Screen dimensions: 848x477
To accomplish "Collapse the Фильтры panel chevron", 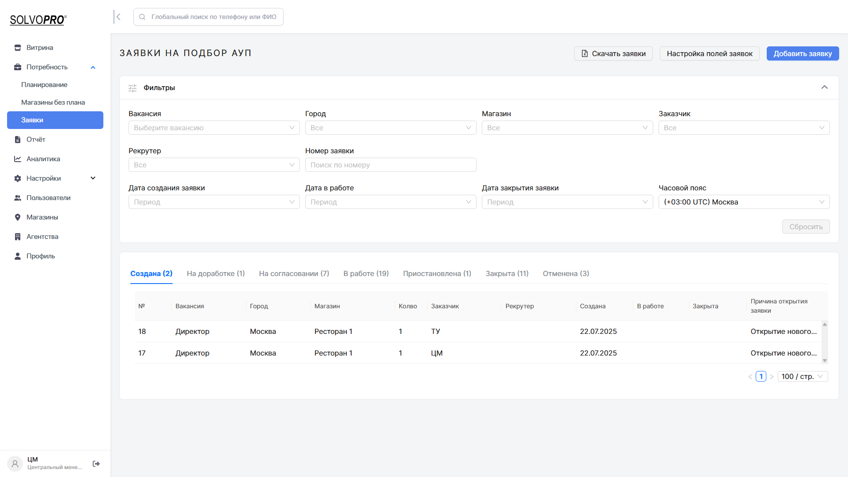I will coord(824,87).
